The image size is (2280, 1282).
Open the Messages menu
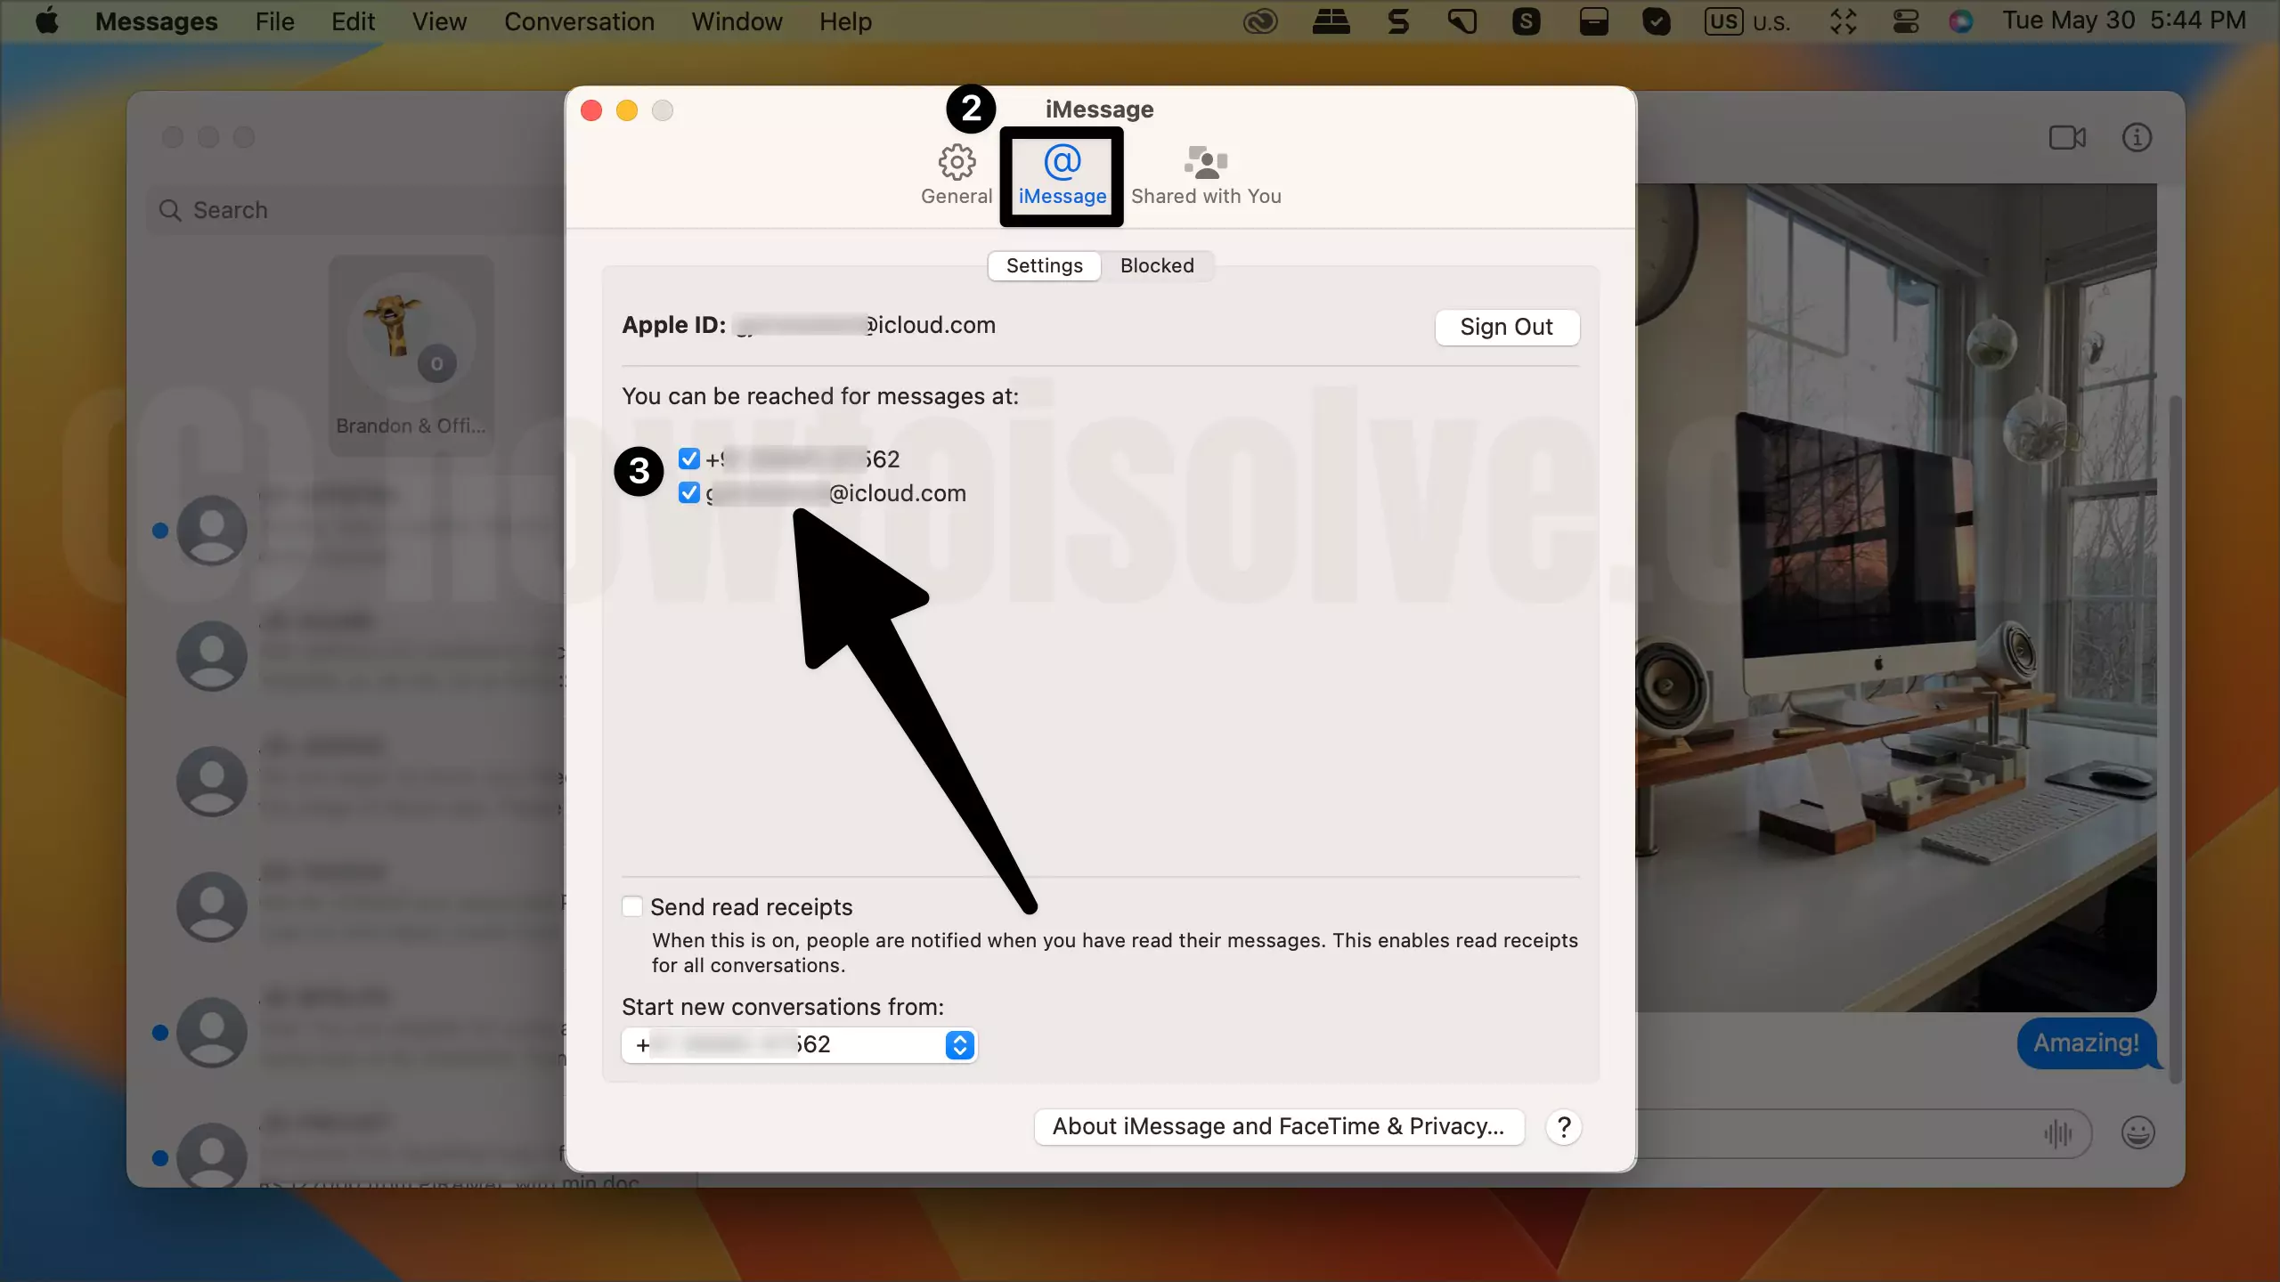pos(156,21)
